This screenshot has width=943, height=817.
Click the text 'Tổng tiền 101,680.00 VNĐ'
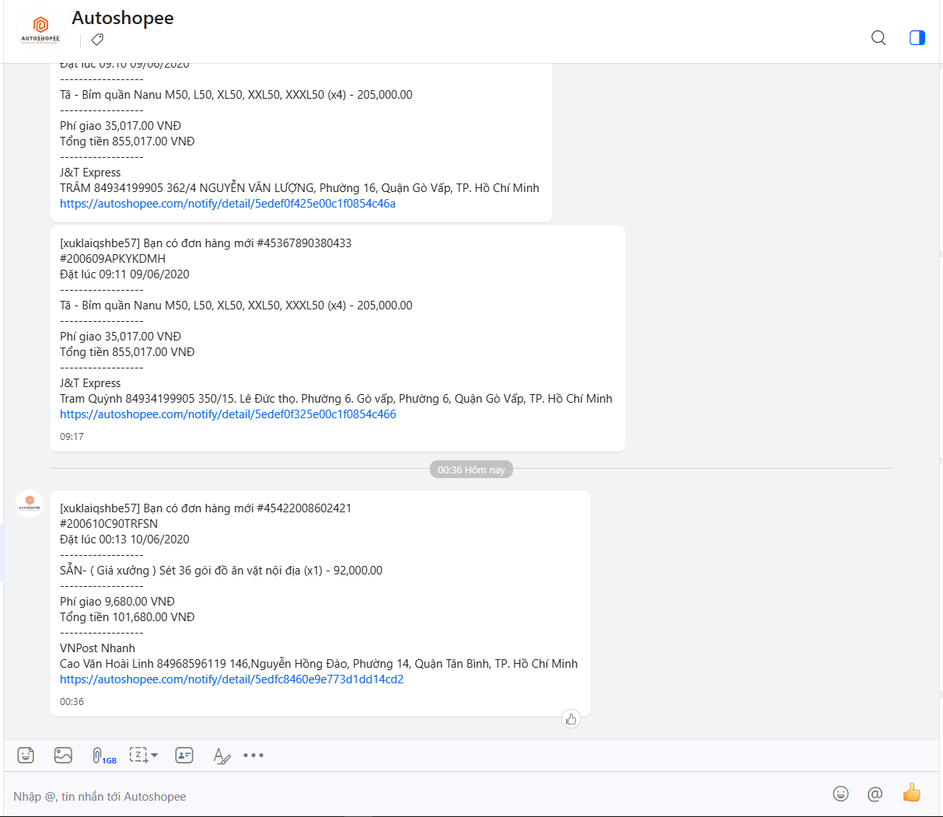coord(127,617)
